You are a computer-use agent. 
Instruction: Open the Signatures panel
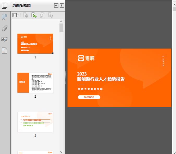[4, 39]
